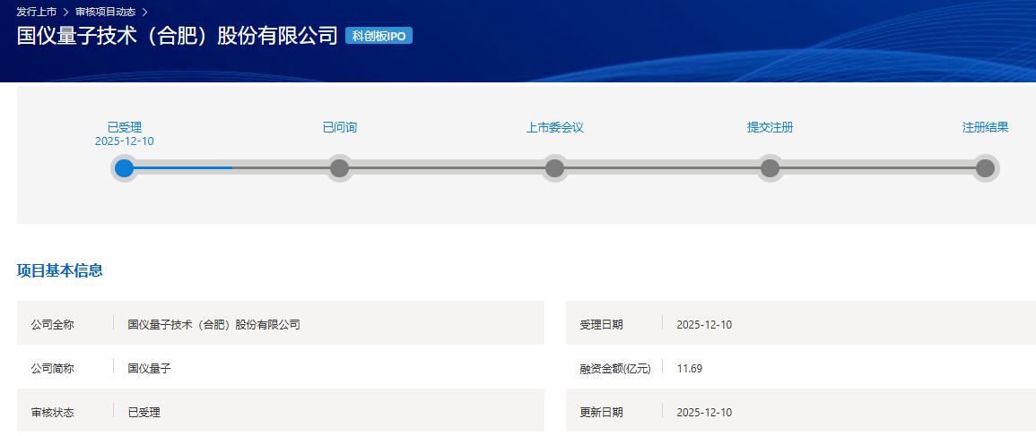
Task: Click the 项目基本信息 section heading
Action: coord(59,270)
